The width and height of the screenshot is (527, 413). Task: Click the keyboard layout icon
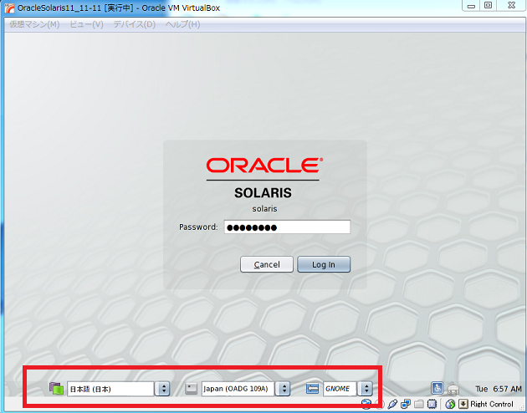tap(191, 388)
